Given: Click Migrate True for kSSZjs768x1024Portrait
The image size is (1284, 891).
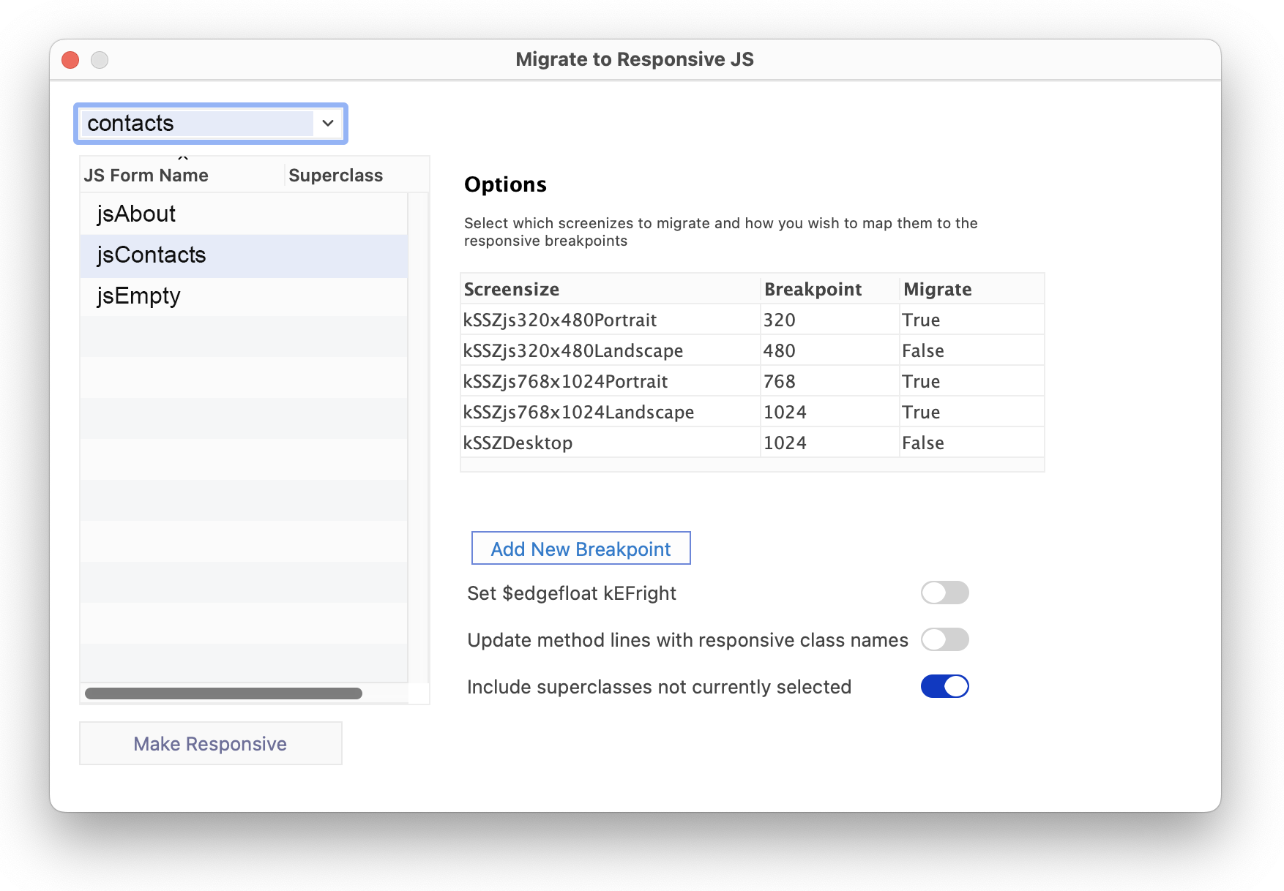Looking at the screenshot, I should (971, 381).
